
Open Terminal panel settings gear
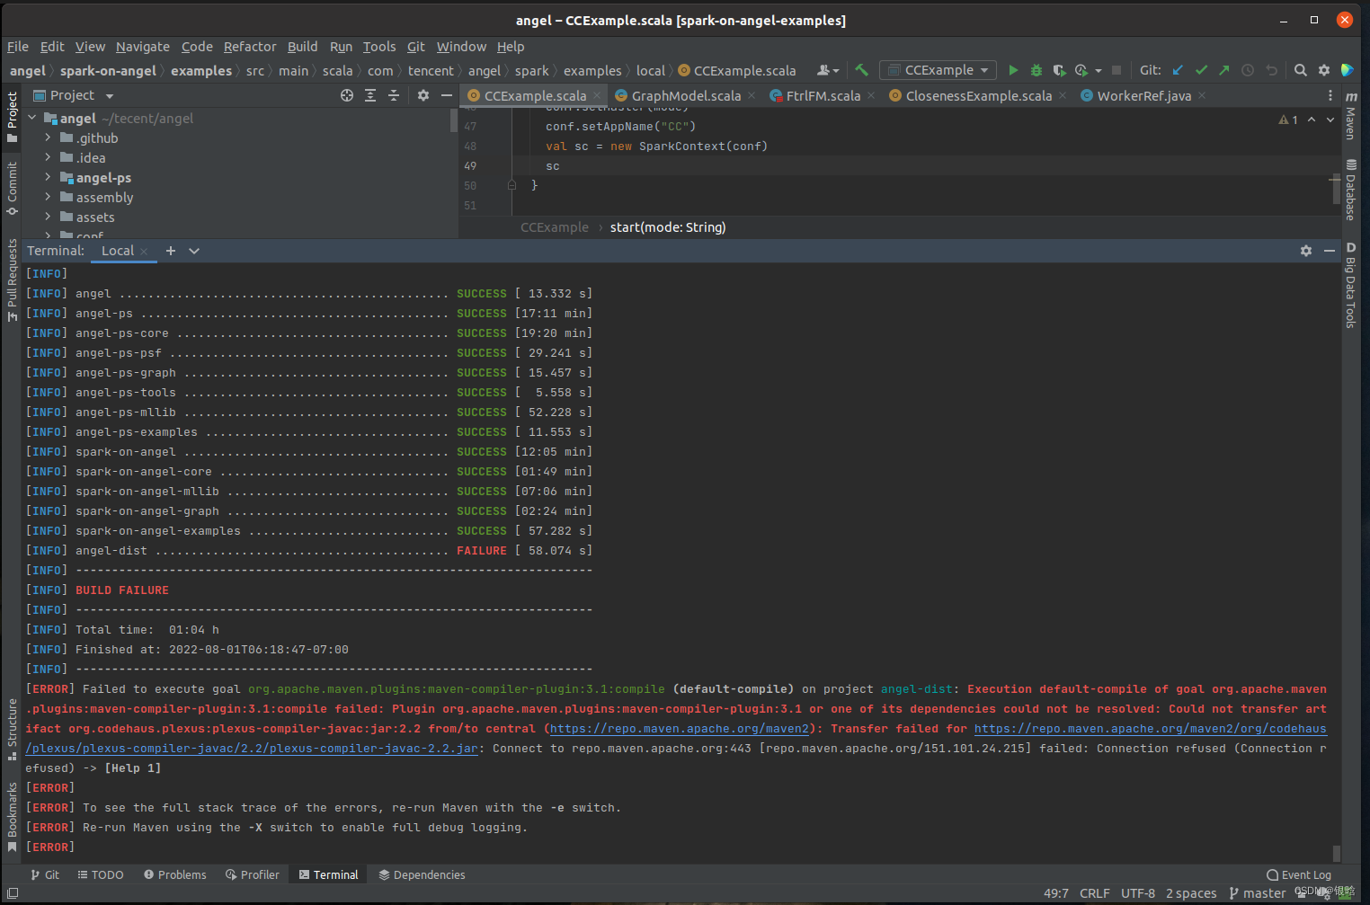[1306, 251]
